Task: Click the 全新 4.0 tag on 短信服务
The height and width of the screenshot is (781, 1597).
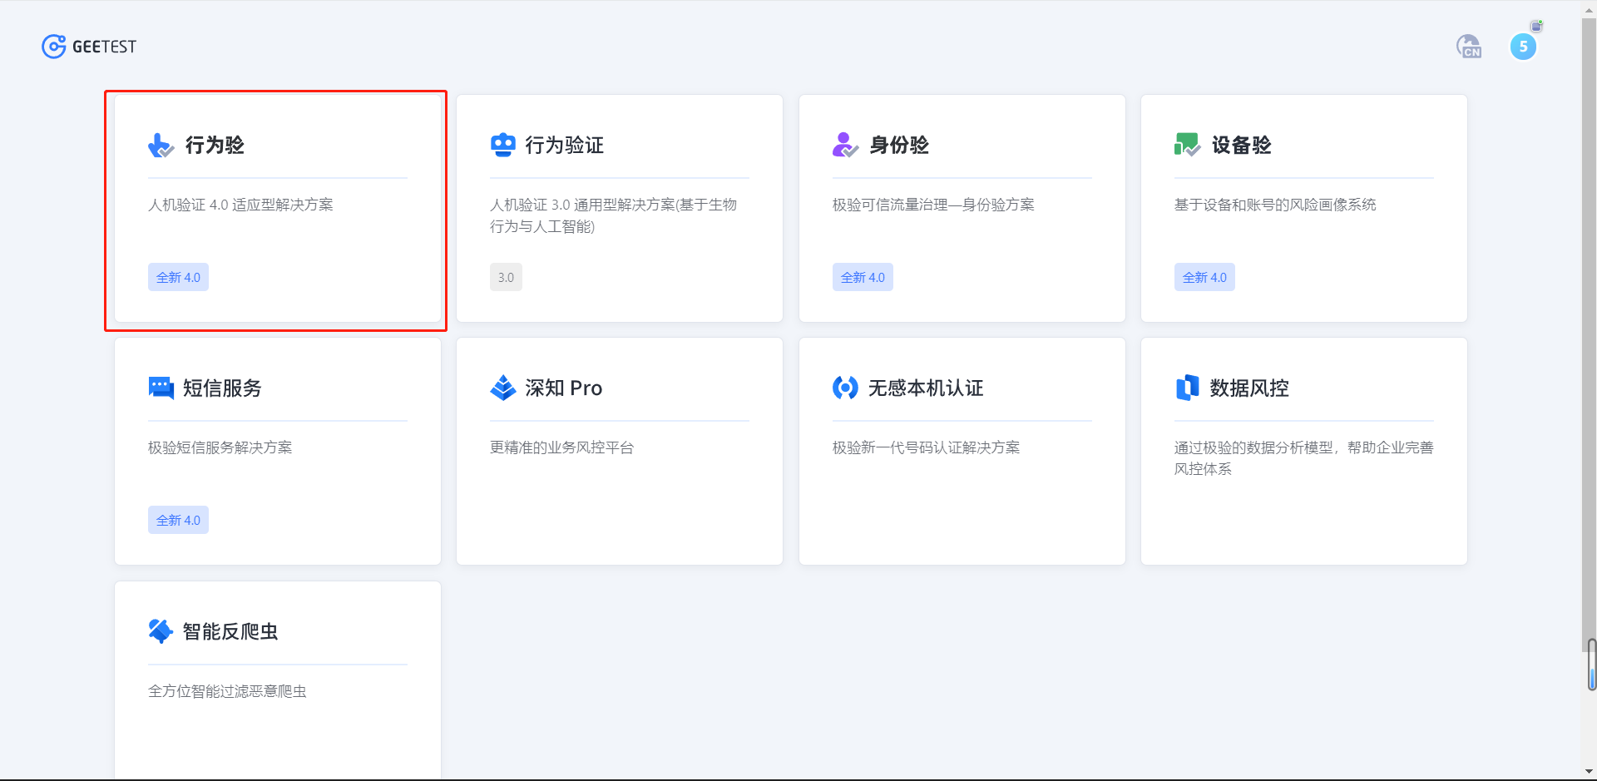Action: point(178,519)
